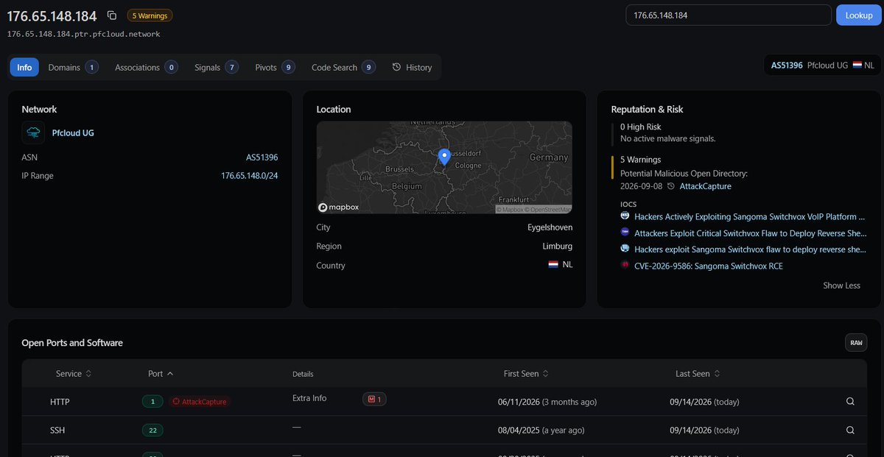Click the NL flag in top right badge
The image size is (884, 457).
point(857,65)
